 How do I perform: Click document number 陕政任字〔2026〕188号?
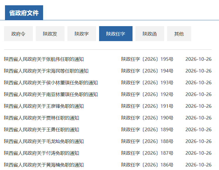(x=147, y=142)
